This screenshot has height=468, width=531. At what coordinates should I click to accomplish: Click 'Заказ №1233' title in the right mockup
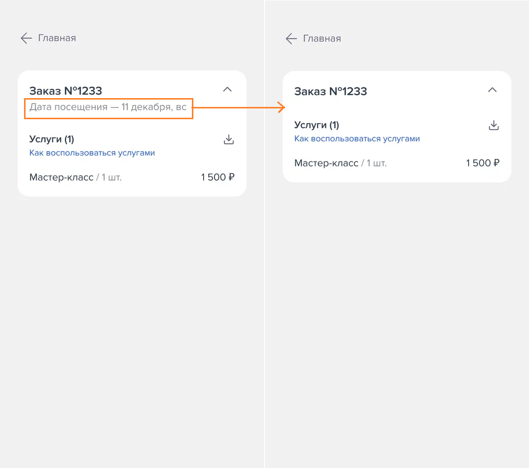point(330,91)
